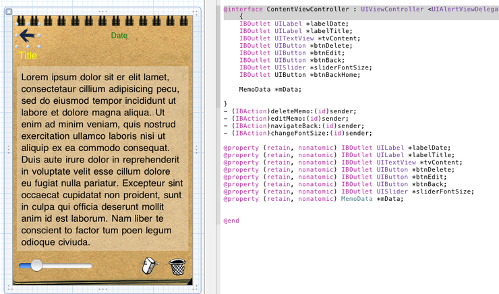
Task: Click the changeFontSize: IBAction line
Action: pos(298,134)
